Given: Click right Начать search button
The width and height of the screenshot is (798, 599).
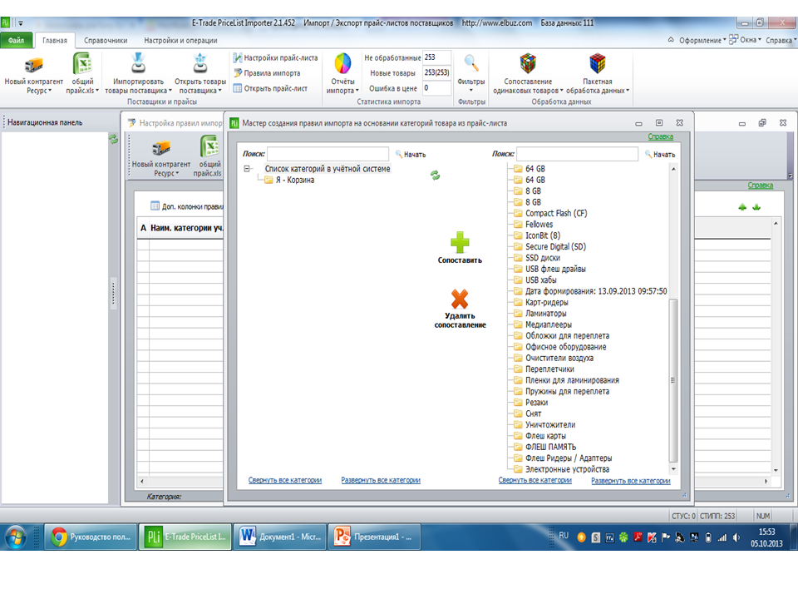Looking at the screenshot, I should pos(660,155).
